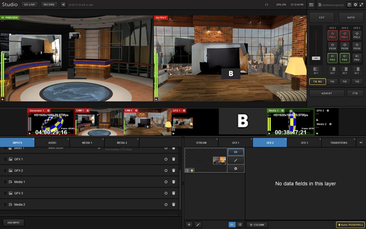
Task: Open CAM 1 source settings gear
Action: coord(88,111)
